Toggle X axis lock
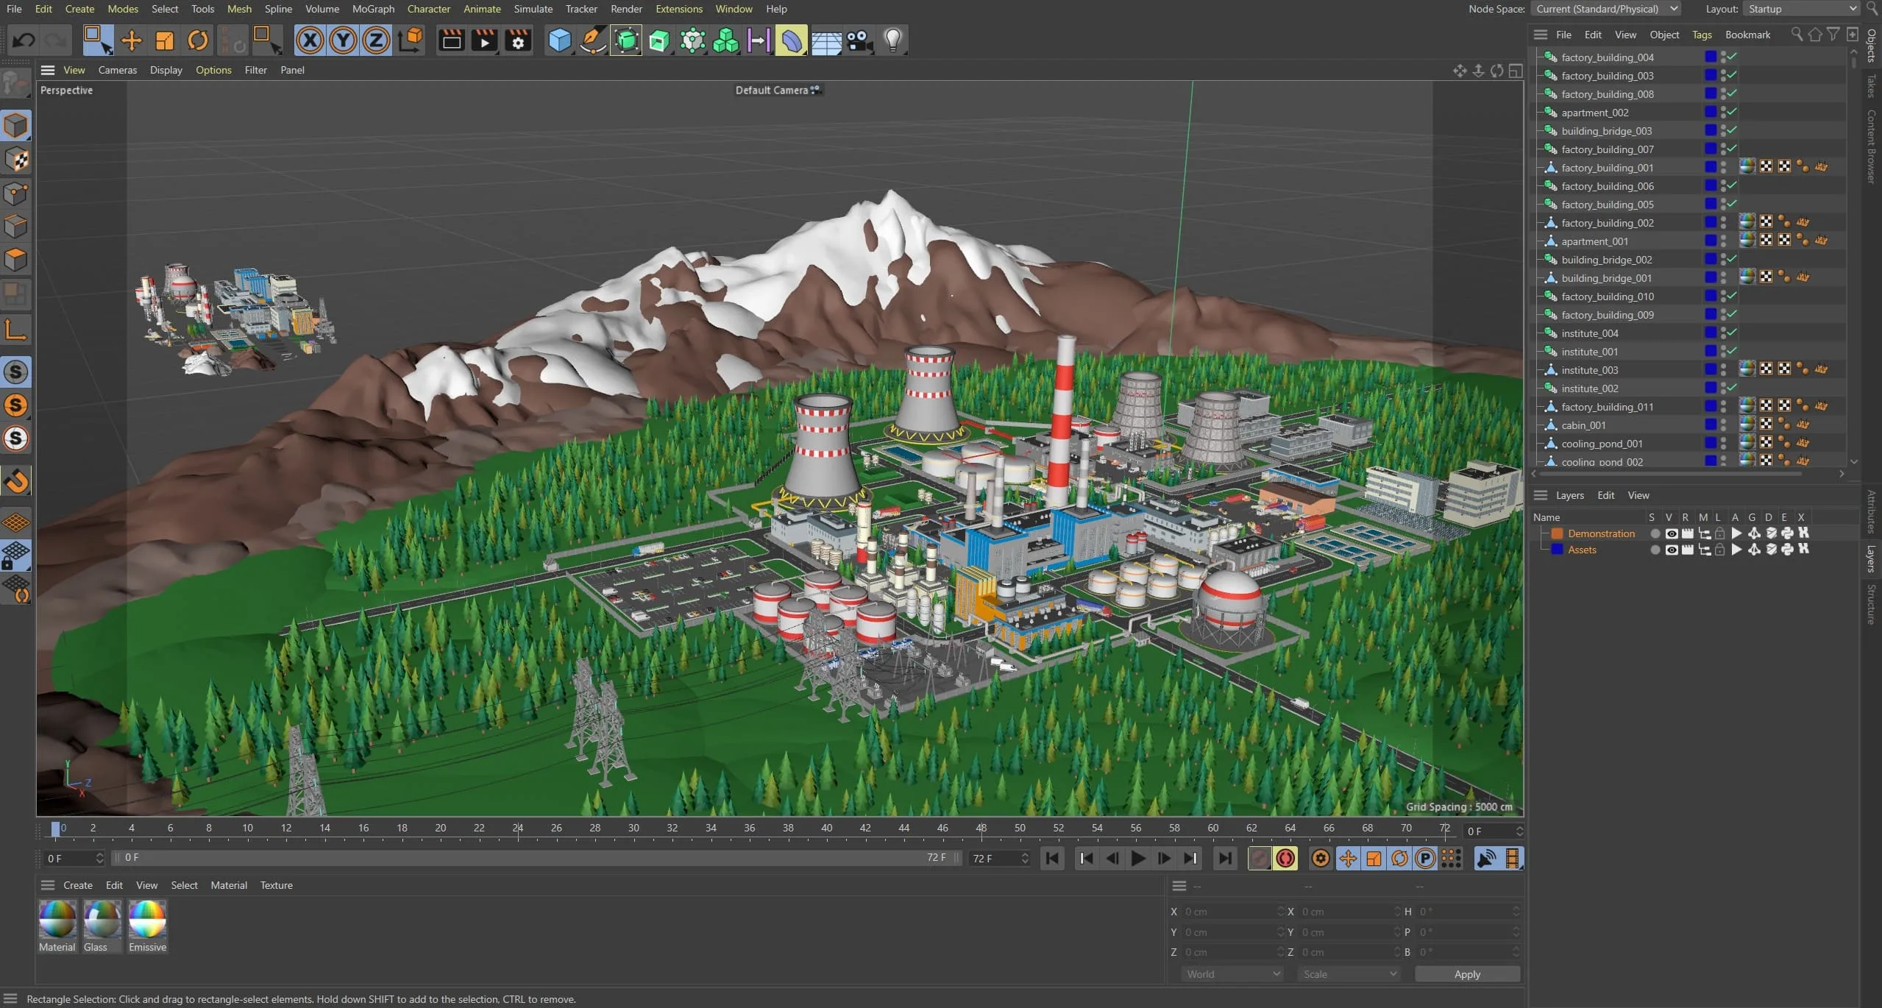1882x1008 pixels. [310, 40]
